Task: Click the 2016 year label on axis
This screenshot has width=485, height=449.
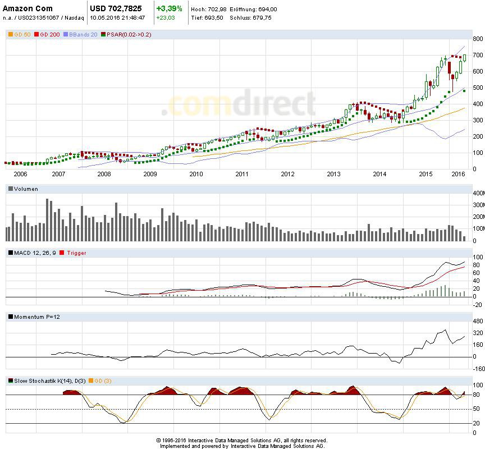Action: pos(457,174)
